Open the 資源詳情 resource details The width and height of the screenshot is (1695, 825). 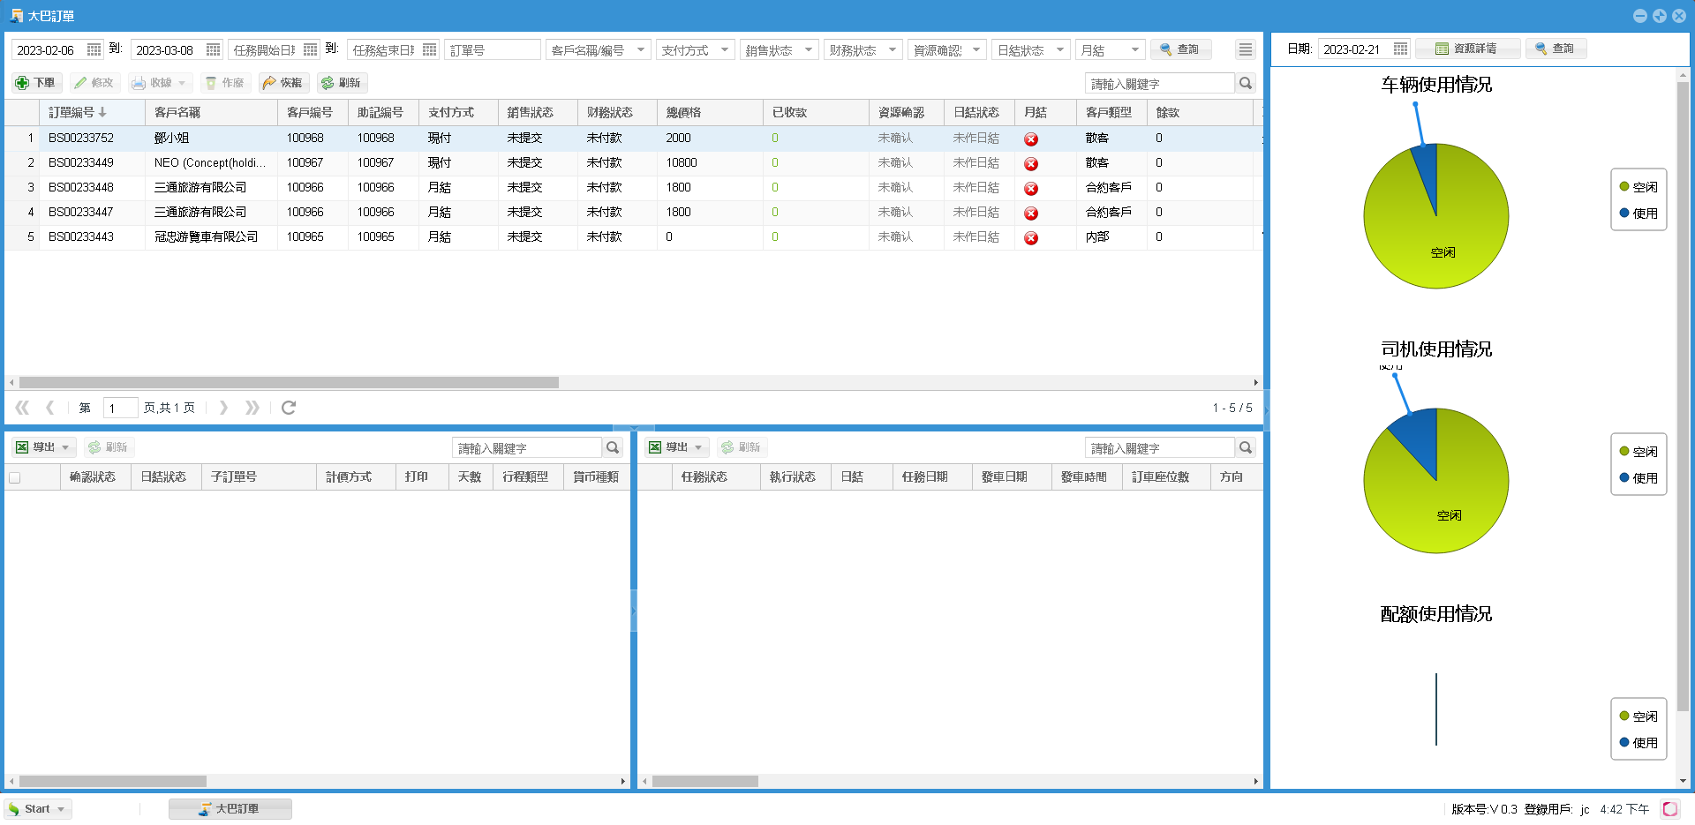(x=1466, y=49)
